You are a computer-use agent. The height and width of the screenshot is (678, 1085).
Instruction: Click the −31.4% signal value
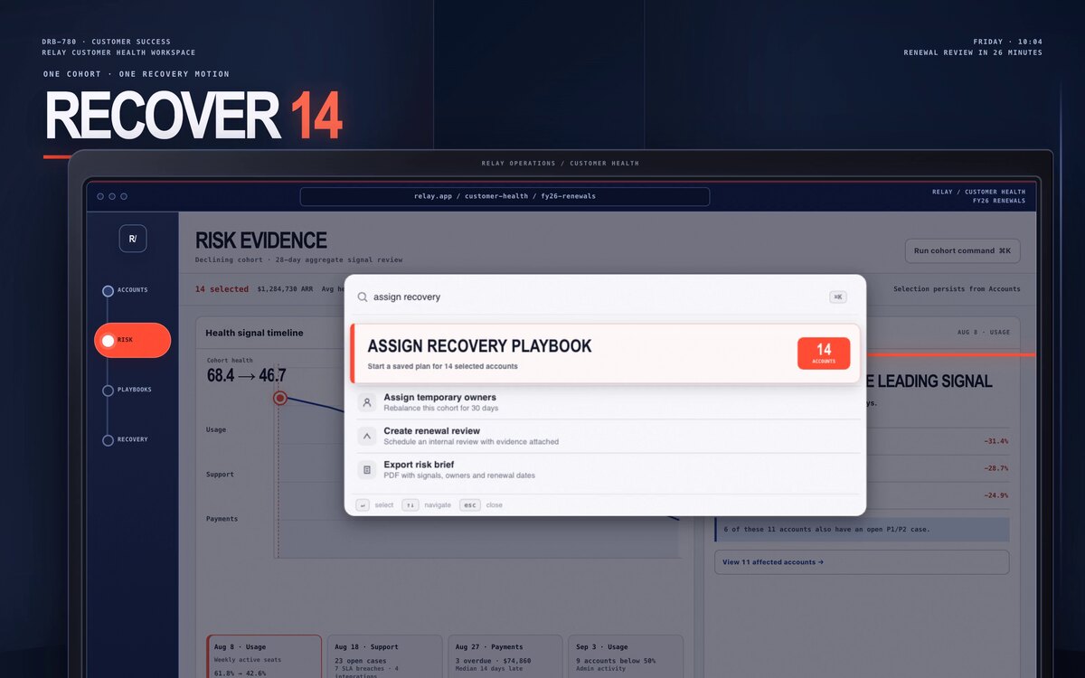pyautogui.click(x=995, y=441)
